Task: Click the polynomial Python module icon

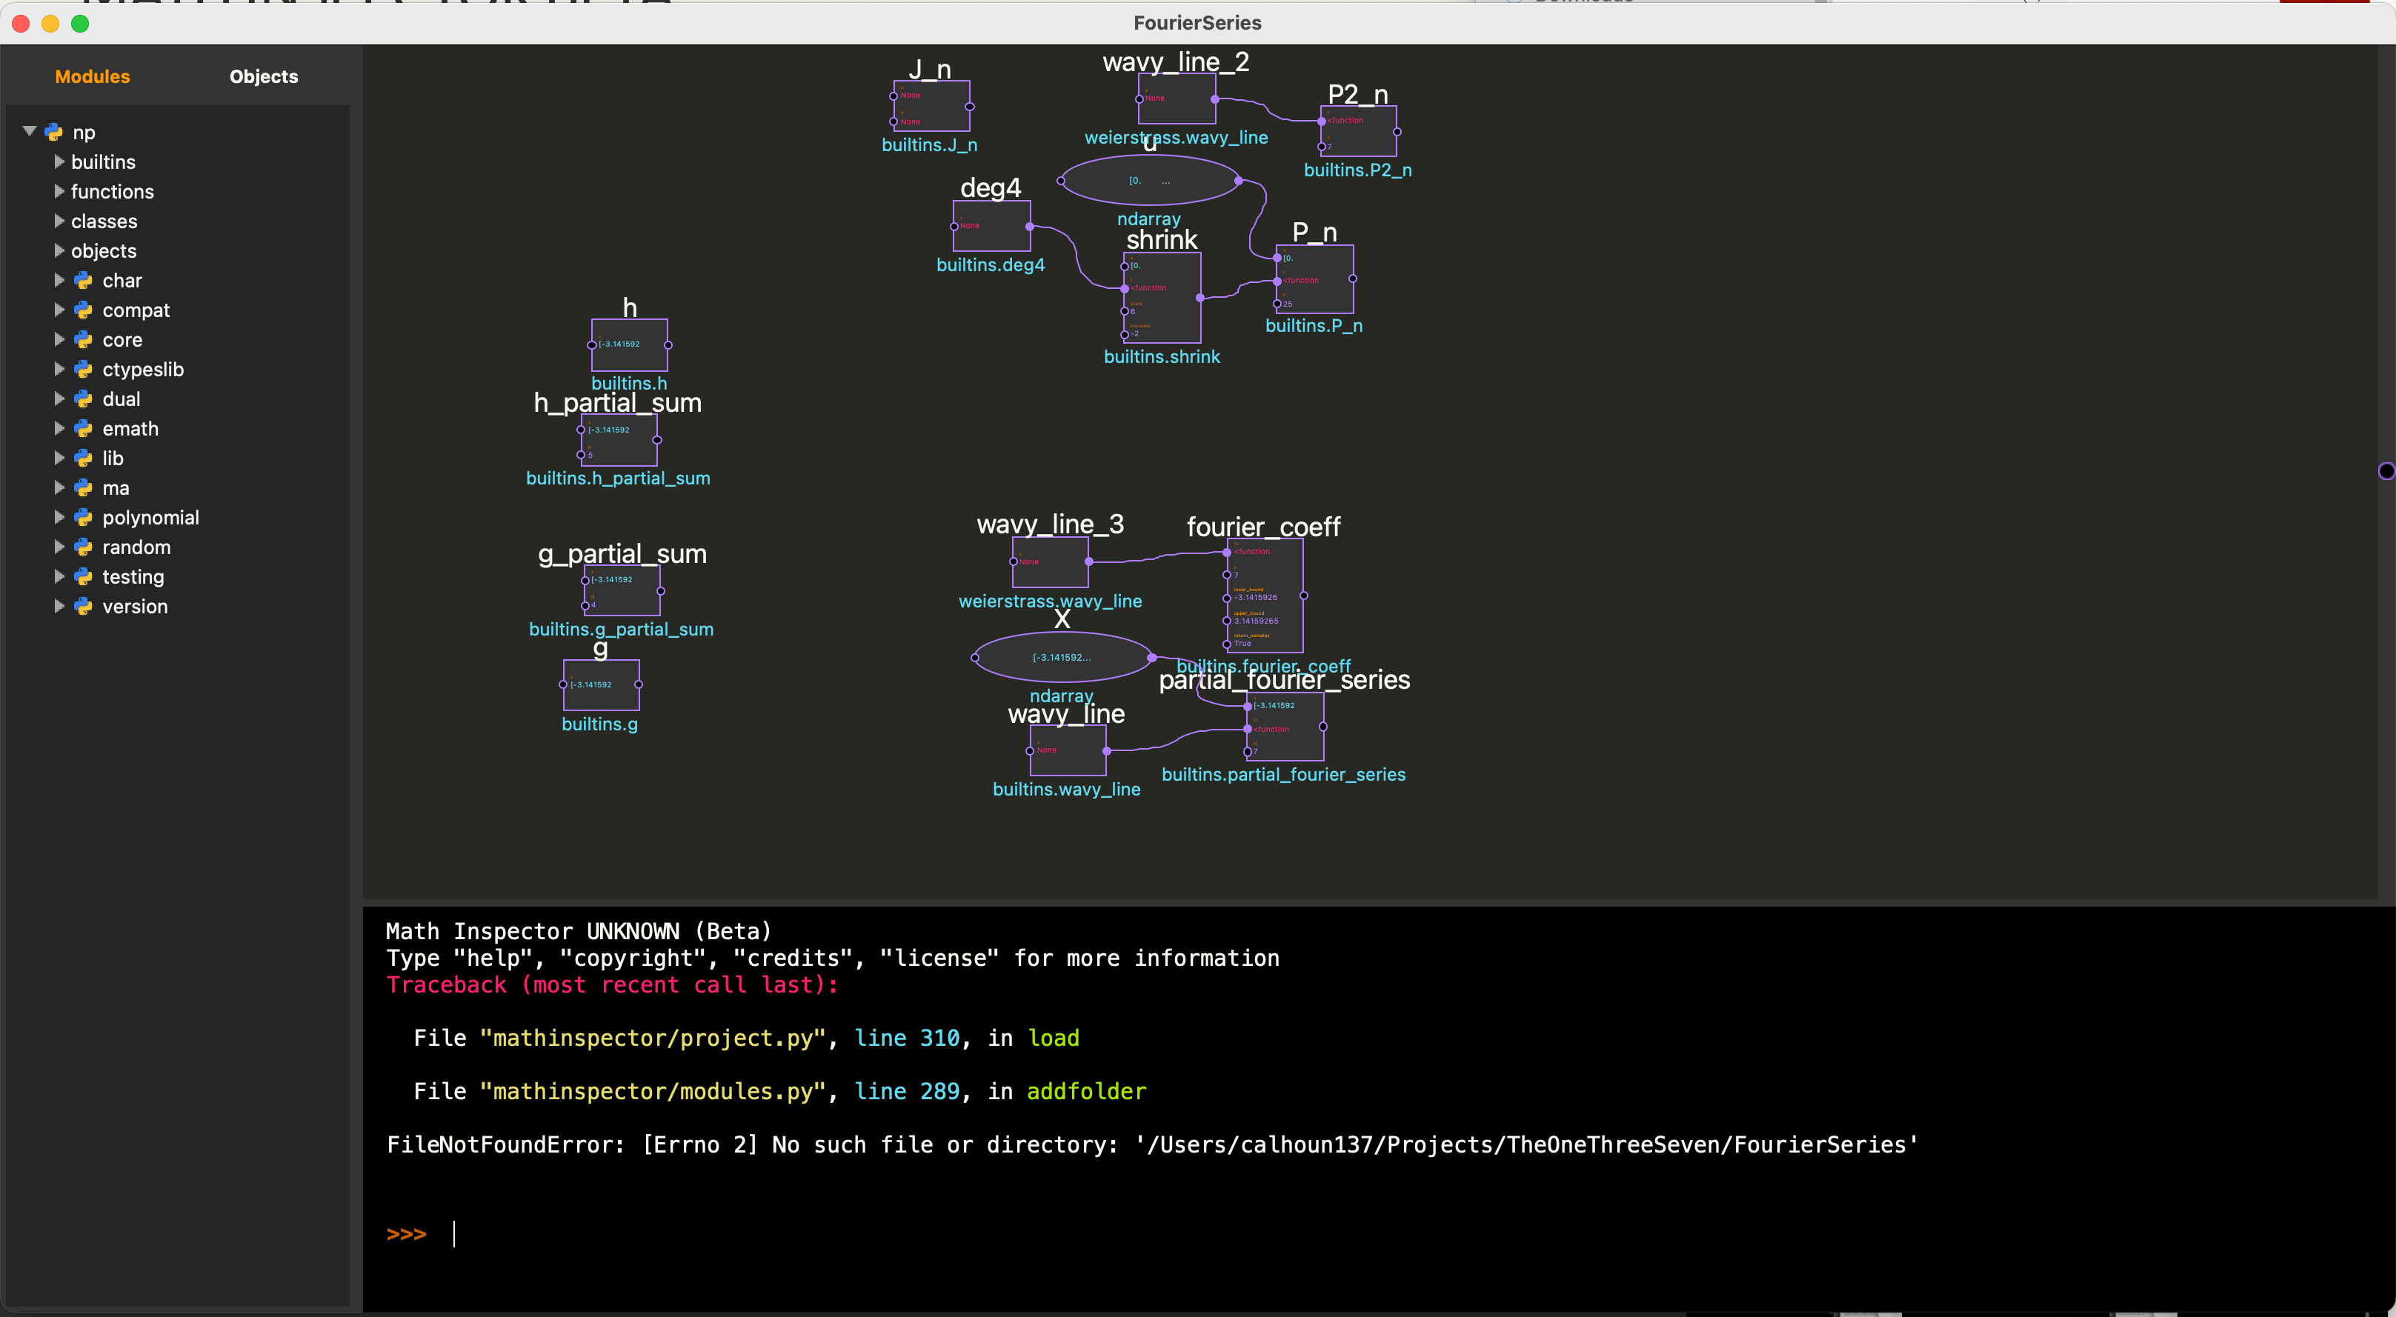Action: click(84, 518)
